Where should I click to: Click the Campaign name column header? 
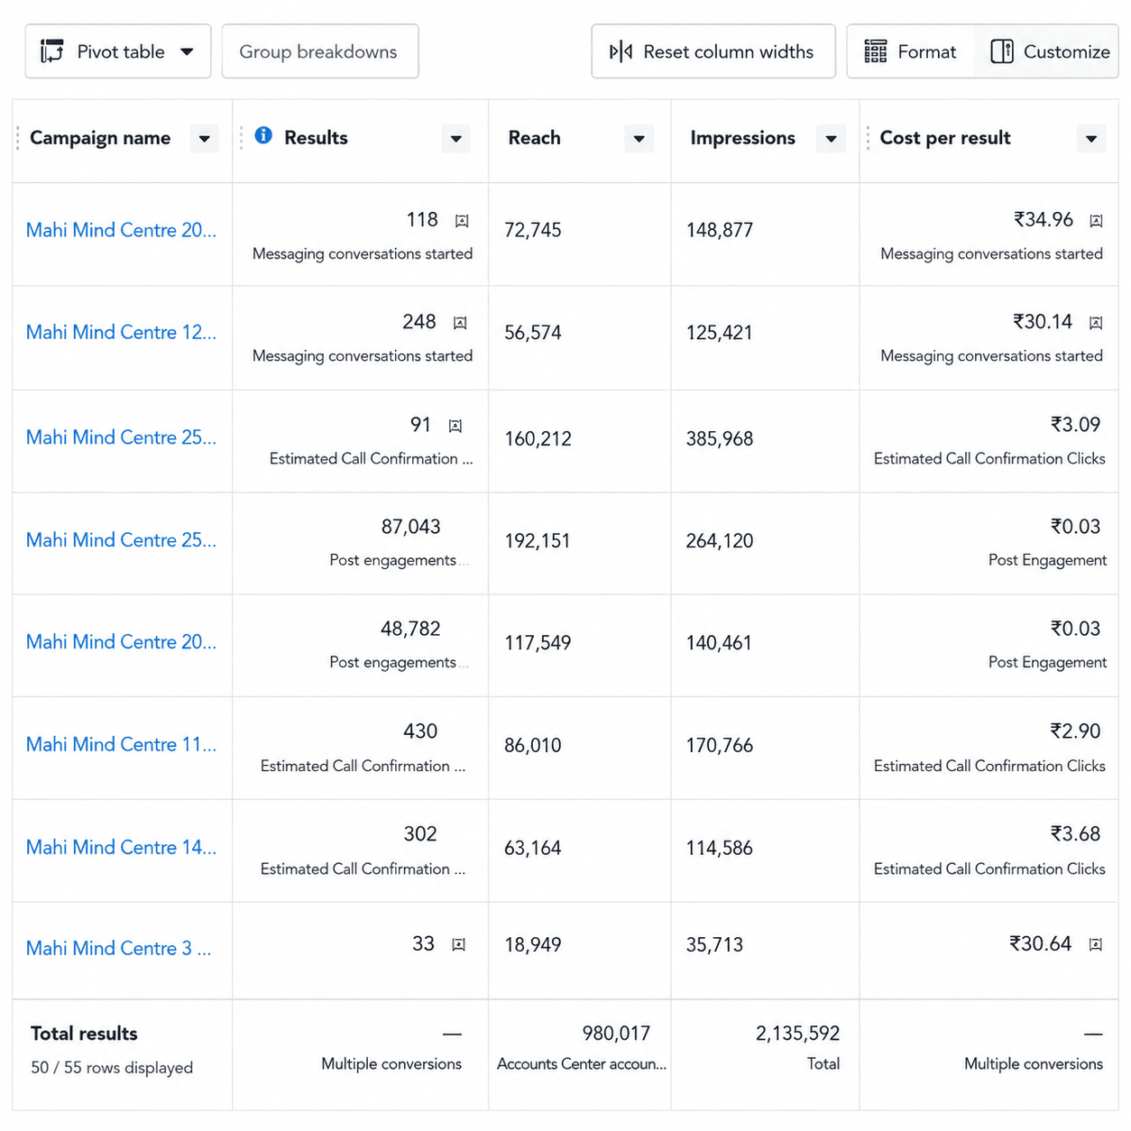[x=100, y=138]
